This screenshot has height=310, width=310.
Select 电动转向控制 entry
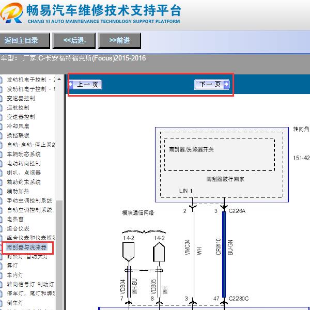[24, 163]
